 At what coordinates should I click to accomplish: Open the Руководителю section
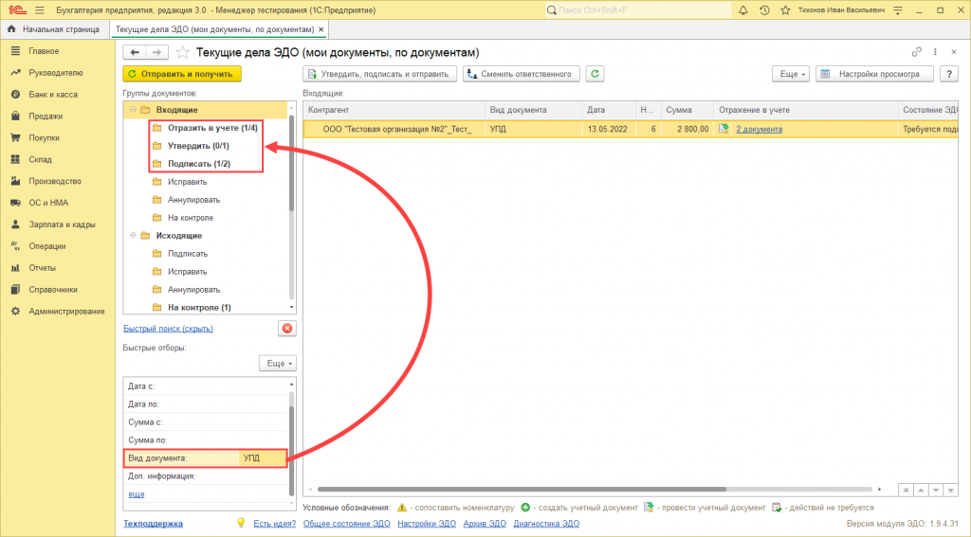(x=57, y=73)
